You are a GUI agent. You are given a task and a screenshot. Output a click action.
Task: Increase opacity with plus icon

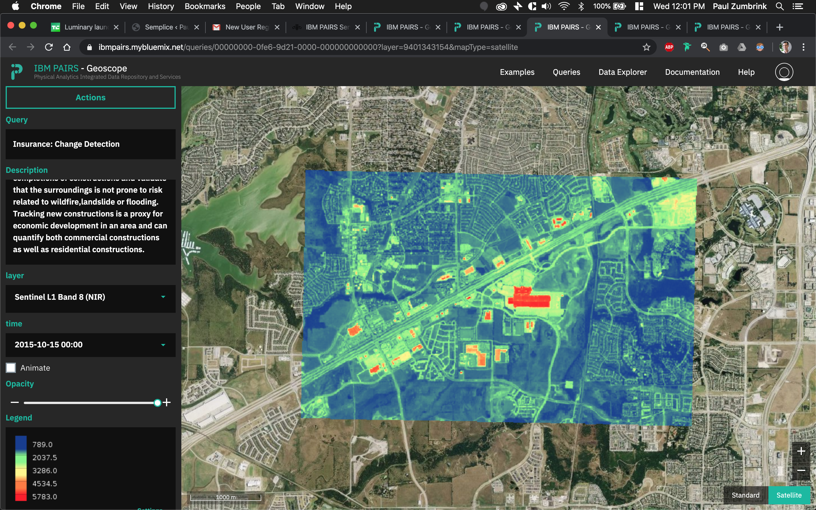167,402
